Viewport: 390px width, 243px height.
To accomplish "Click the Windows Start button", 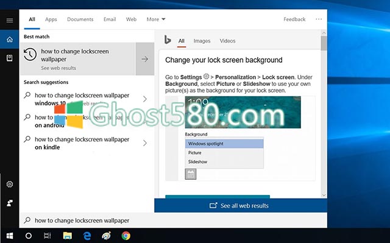I will pyautogui.click(x=10, y=236).
